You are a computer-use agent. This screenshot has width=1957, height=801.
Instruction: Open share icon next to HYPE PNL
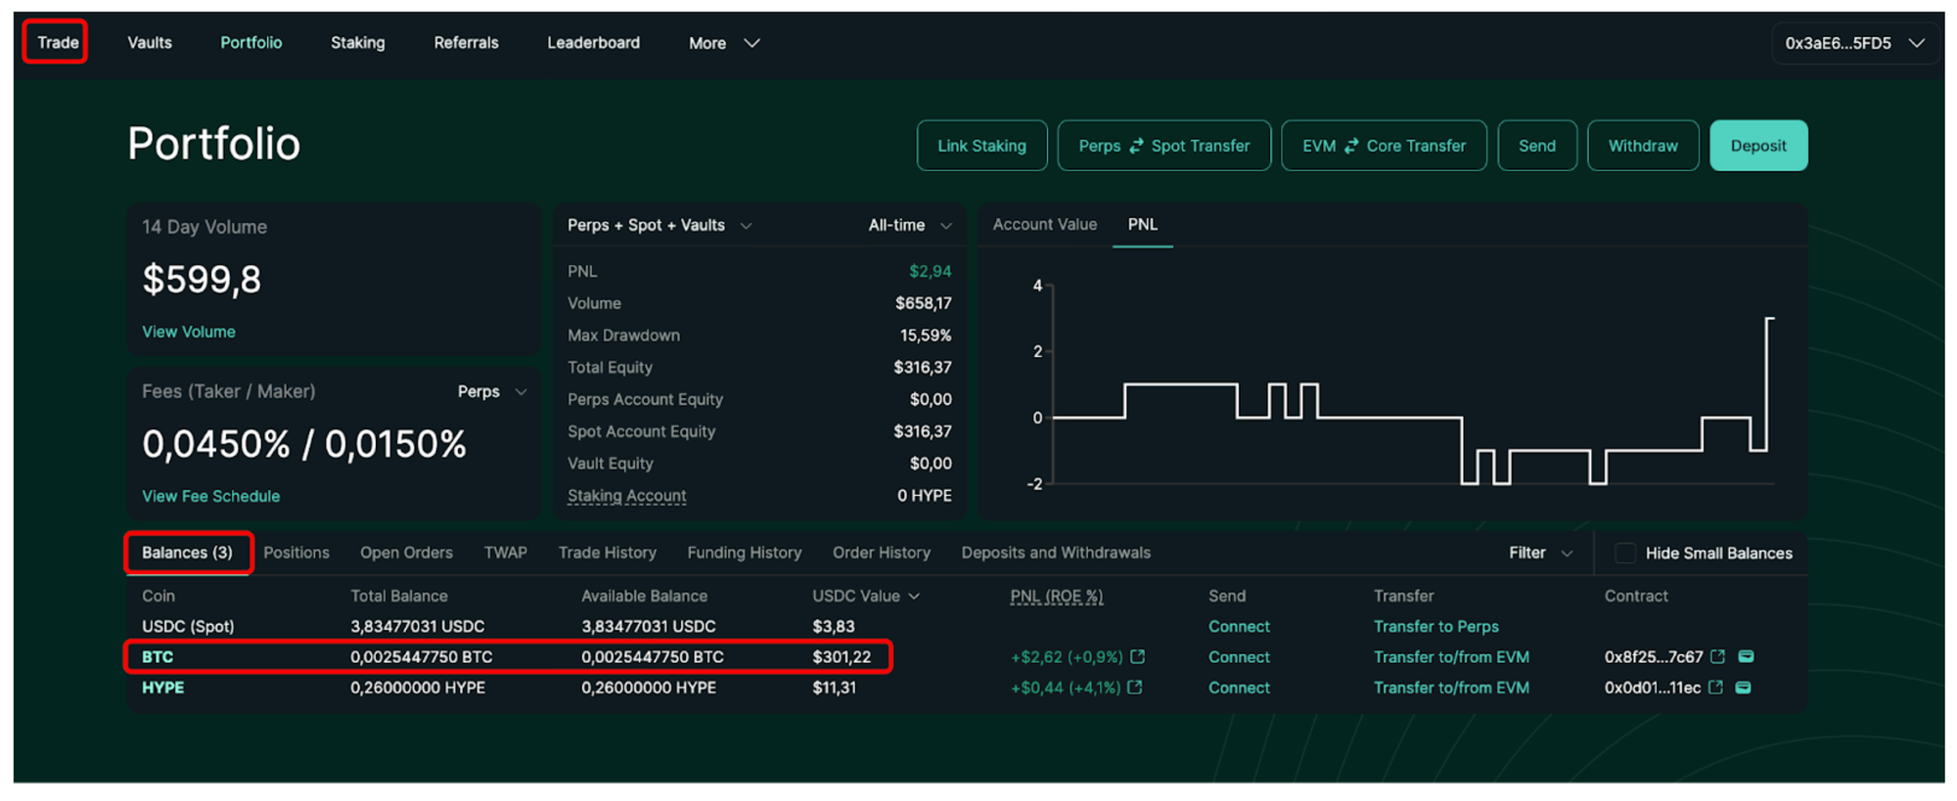click(1135, 688)
